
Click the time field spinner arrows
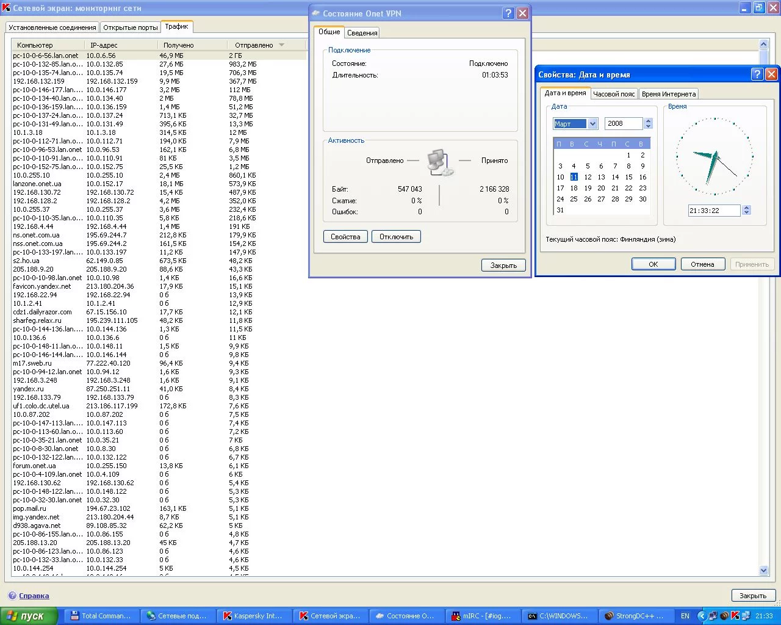click(746, 211)
